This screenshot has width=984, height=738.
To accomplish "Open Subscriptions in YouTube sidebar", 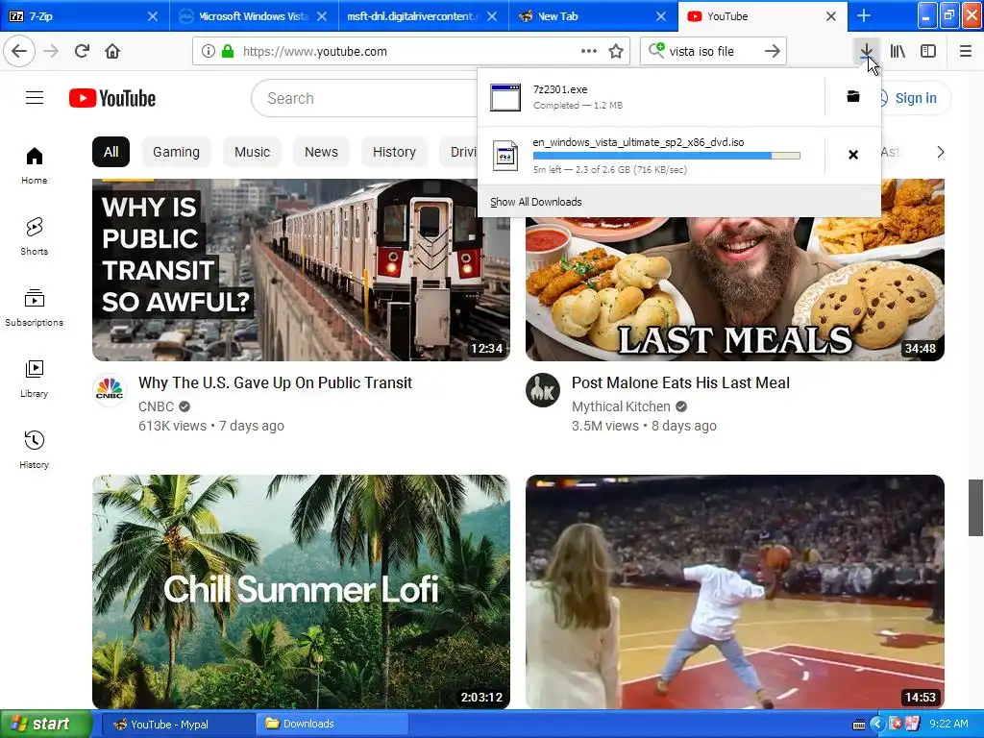I will coord(34,307).
